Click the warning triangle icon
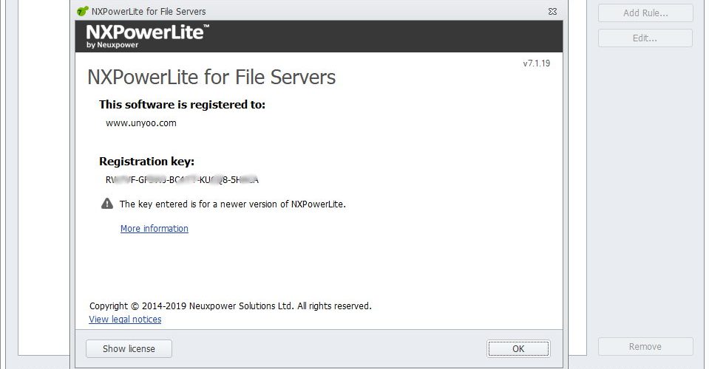This screenshot has height=369, width=709. (x=107, y=204)
